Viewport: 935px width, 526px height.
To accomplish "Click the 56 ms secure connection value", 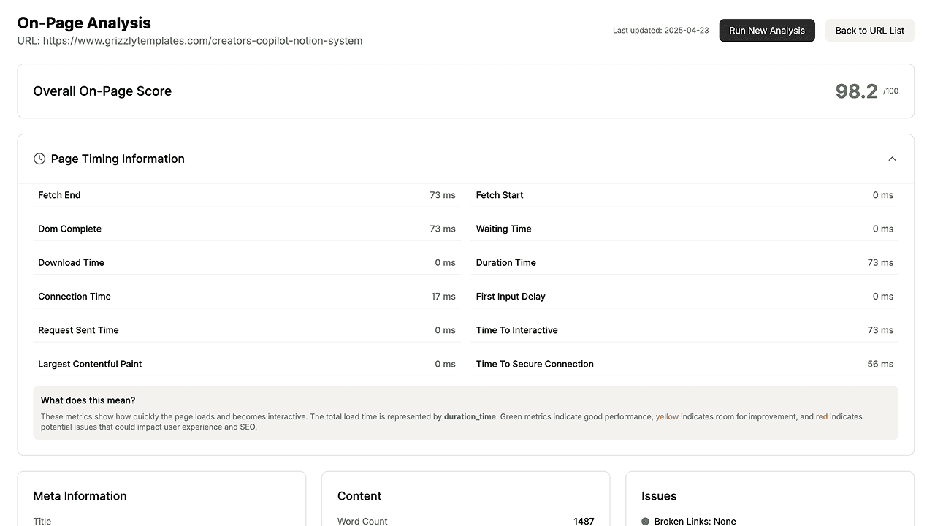I will pos(880,364).
